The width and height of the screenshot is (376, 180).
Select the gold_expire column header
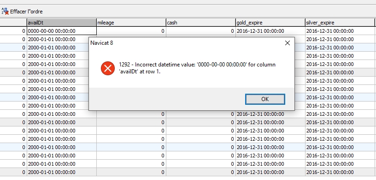pyautogui.click(x=270, y=23)
